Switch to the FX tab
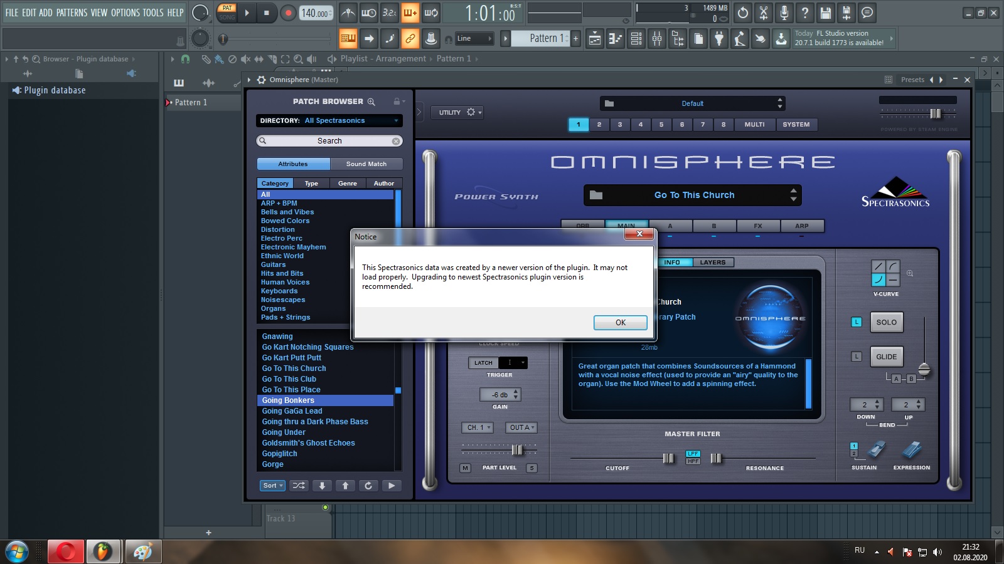This screenshot has height=564, width=1004. coord(758,226)
